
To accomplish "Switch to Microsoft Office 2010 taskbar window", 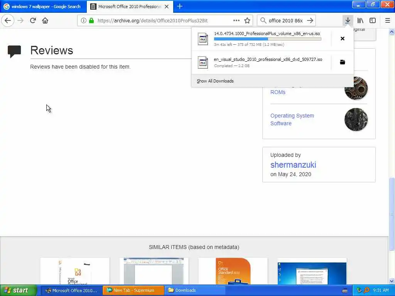I will coord(71,291).
